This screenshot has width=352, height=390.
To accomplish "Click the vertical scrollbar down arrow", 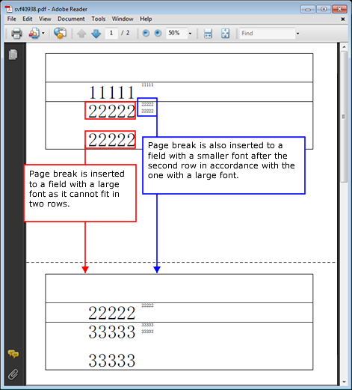I will [344, 382].
